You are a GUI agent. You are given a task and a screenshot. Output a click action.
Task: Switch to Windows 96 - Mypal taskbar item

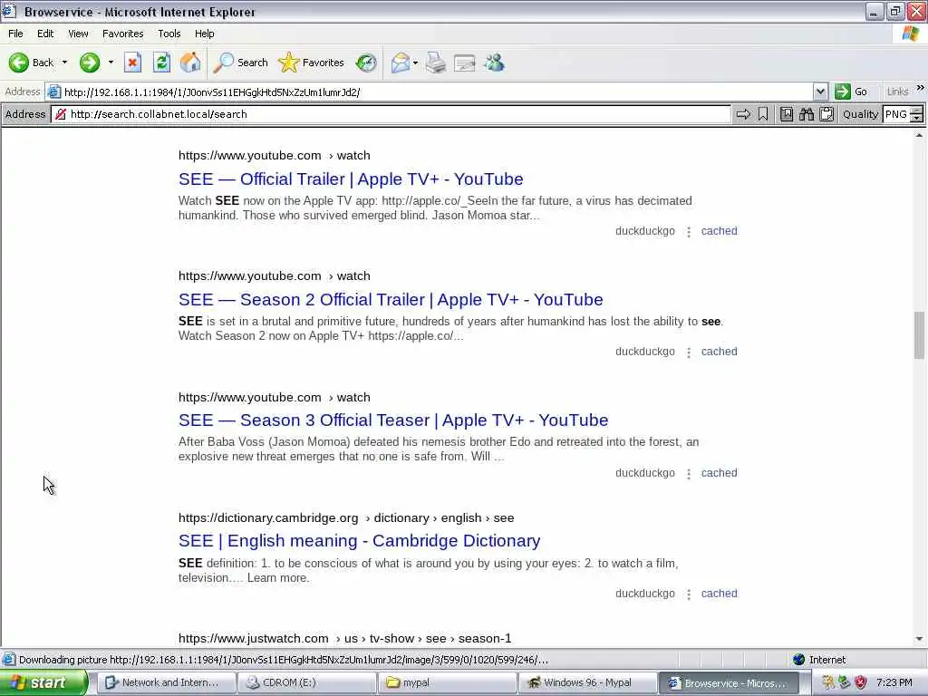click(587, 683)
